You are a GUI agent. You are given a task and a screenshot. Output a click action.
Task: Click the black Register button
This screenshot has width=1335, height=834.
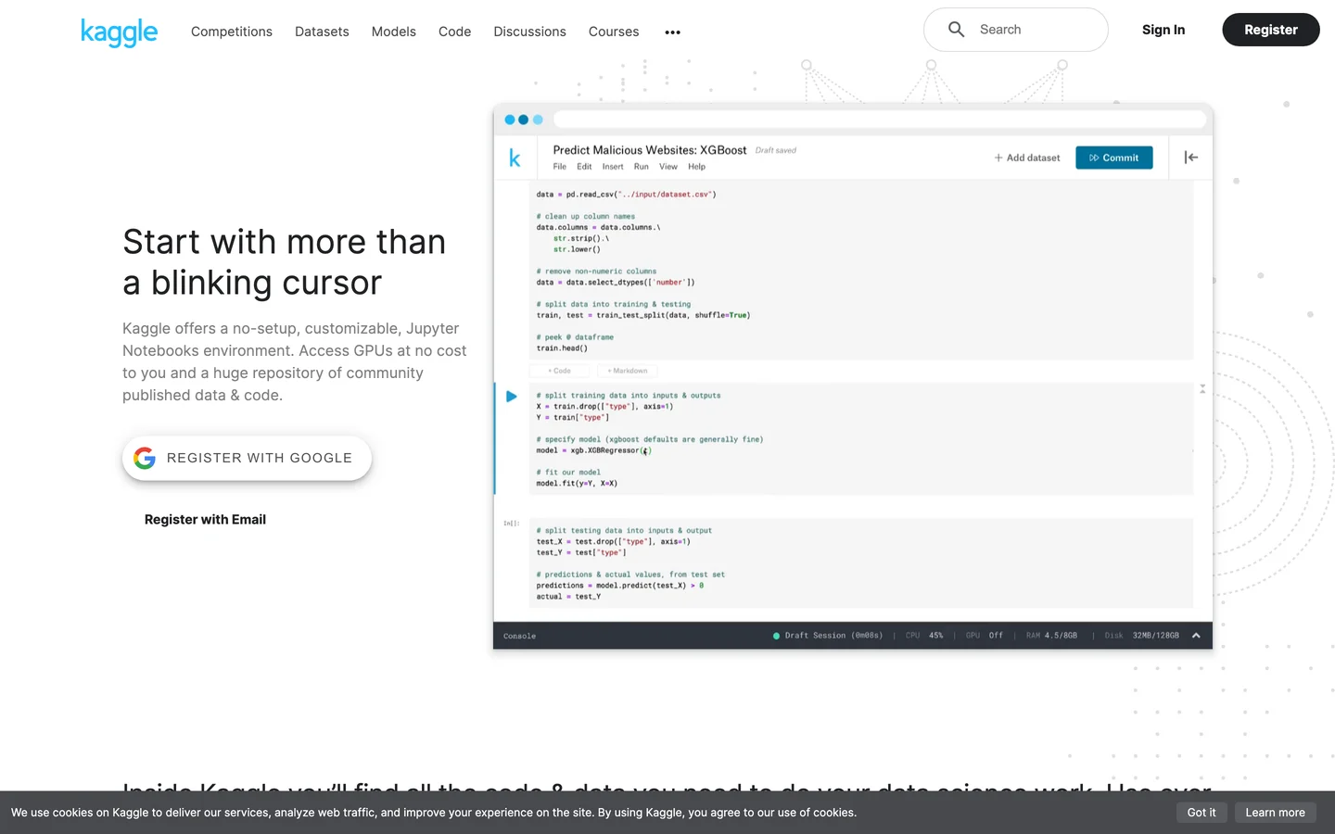pos(1270,30)
